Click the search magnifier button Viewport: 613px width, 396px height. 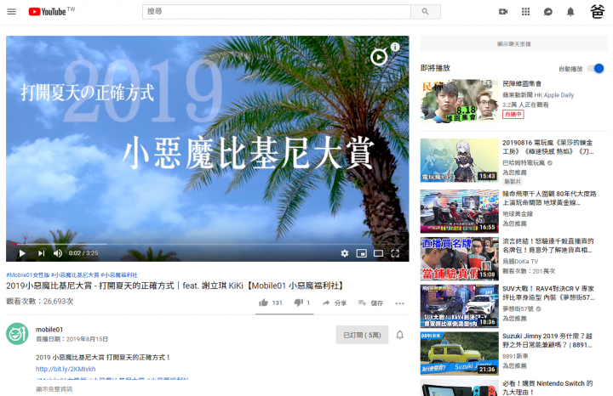click(426, 12)
